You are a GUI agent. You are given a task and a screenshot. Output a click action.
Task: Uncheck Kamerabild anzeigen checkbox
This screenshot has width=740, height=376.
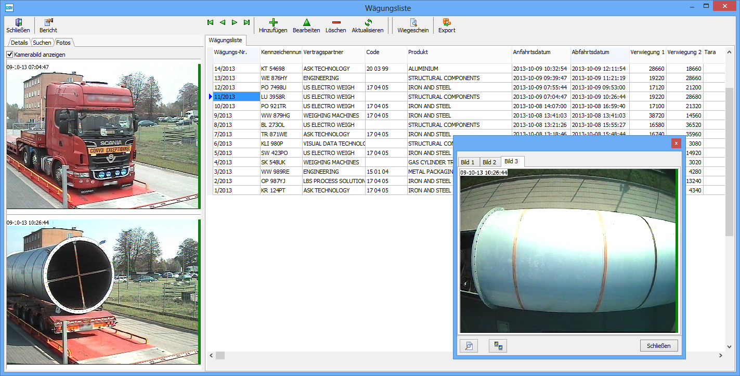(10, 55)
